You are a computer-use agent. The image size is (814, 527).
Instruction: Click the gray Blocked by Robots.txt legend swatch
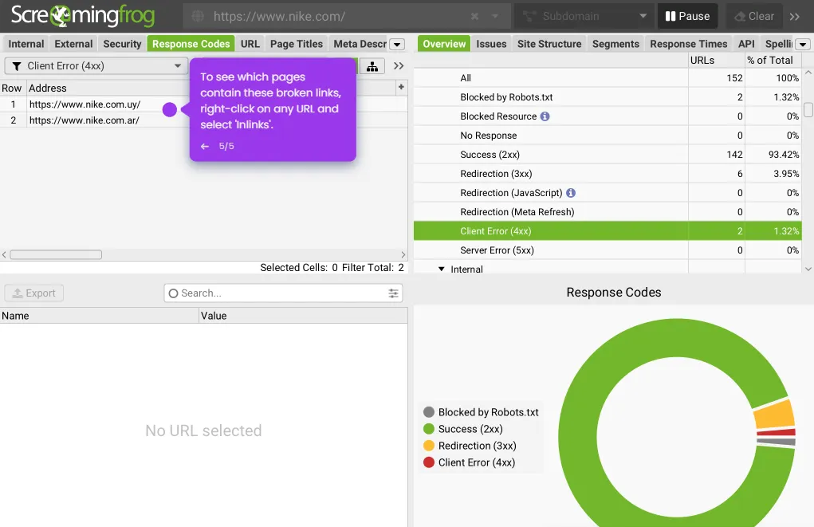[429, 412]
